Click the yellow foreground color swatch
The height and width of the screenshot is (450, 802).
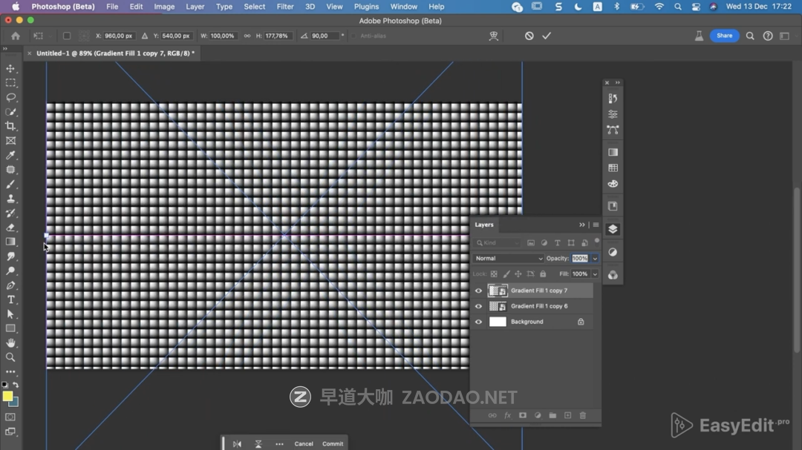click(7, 397)
